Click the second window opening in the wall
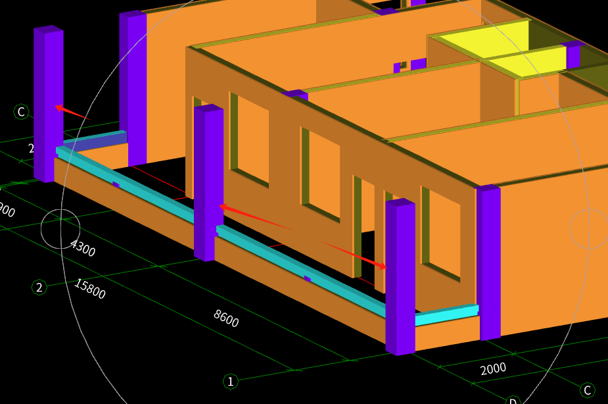Image resolution: width=608 pixels, height=404 pixels. tap(321, 174)
